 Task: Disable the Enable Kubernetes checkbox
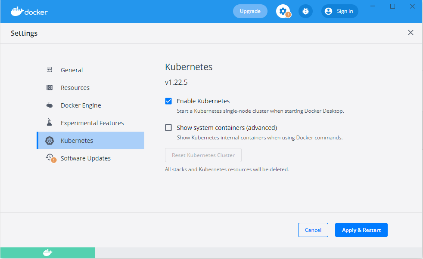168,101
